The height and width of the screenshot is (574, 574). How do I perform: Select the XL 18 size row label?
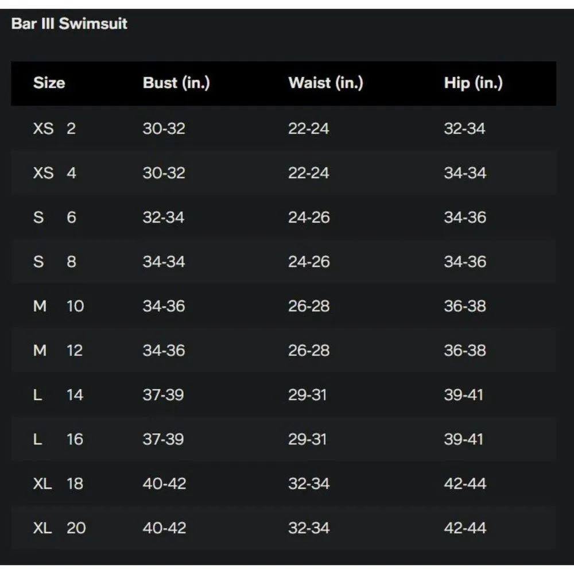pyautogui.click(x=59, y=483)
